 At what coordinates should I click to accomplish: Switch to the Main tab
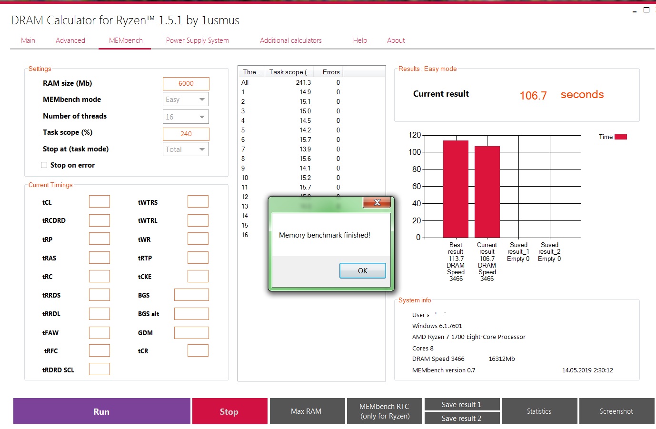[x=28, y=40]
